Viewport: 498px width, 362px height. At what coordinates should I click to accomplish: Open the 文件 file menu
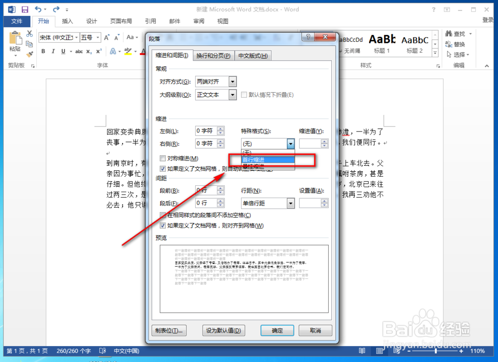coord(17,21)
